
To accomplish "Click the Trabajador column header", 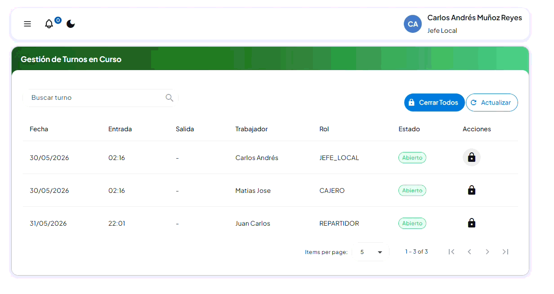I will click(x=251, y=129).
